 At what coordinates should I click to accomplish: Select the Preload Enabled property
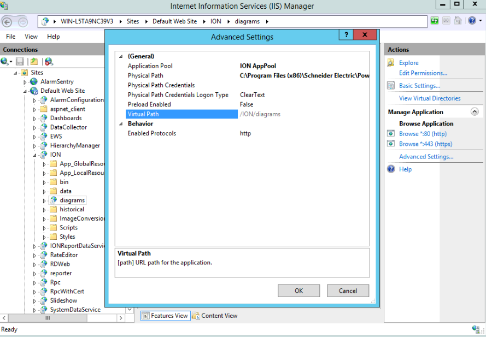pos(242,104)
